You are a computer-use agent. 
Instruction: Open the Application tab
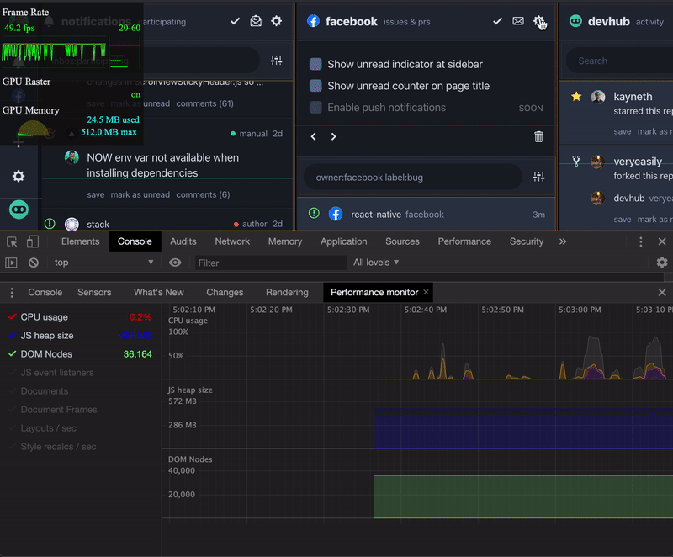click(344, 241)
